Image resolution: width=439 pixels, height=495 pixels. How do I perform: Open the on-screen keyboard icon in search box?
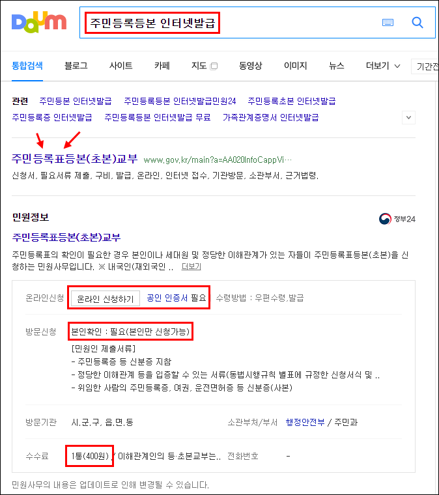pyautogui.click(x=388, y=22)
